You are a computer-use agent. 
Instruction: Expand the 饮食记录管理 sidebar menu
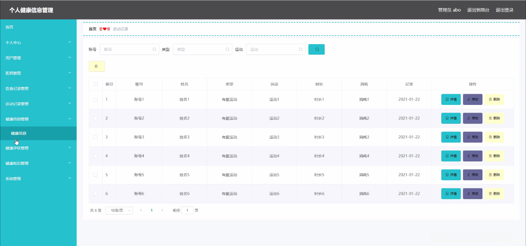[38, 88]
